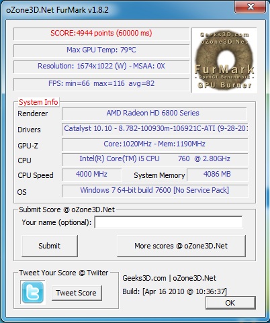Viewport: 270px width, 323px height.
Task: Click the Resolution and MSAA field
Action: coord(101,66)
